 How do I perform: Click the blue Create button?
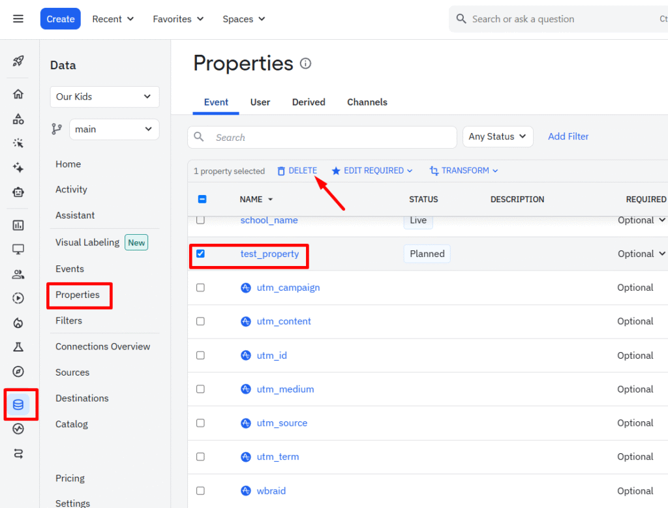[x=61, y=19]
